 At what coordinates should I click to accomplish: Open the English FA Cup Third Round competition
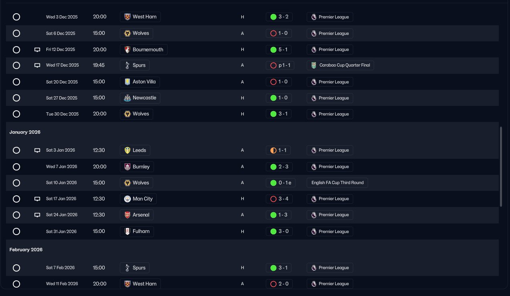coord(337,183)
